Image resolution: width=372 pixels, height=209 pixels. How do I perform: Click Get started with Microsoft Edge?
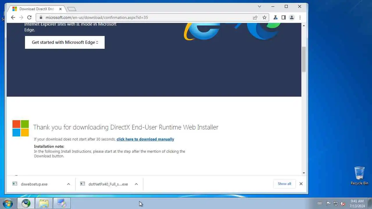[65, 42]
